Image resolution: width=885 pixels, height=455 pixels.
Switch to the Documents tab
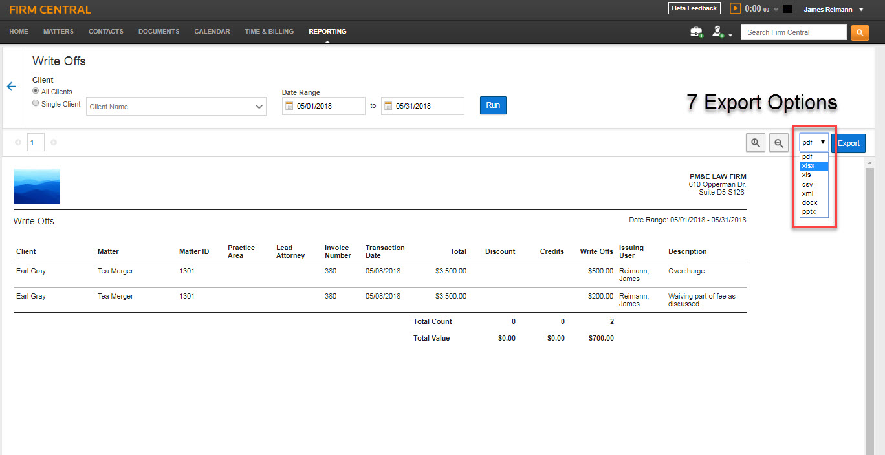pos(158,32)
